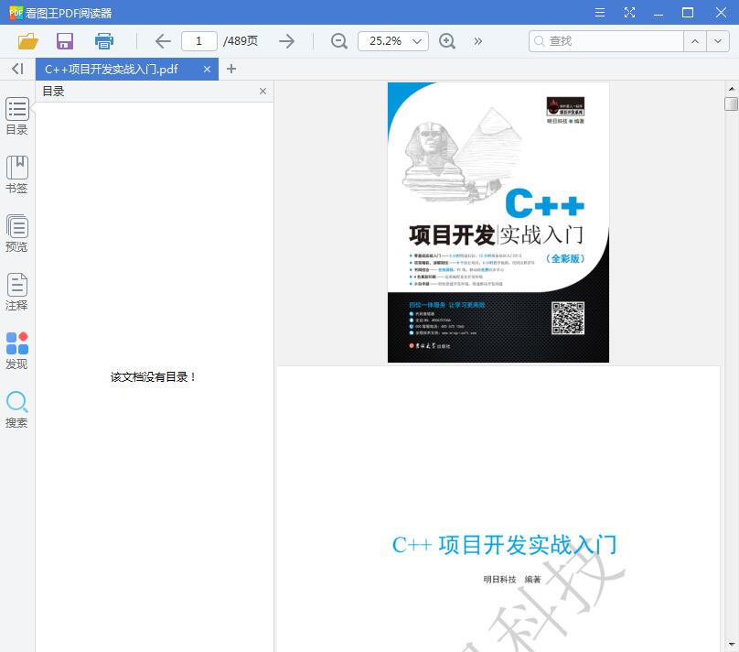Click the /489页 page count label
The image size is (739, 652).
click(241, 41)
